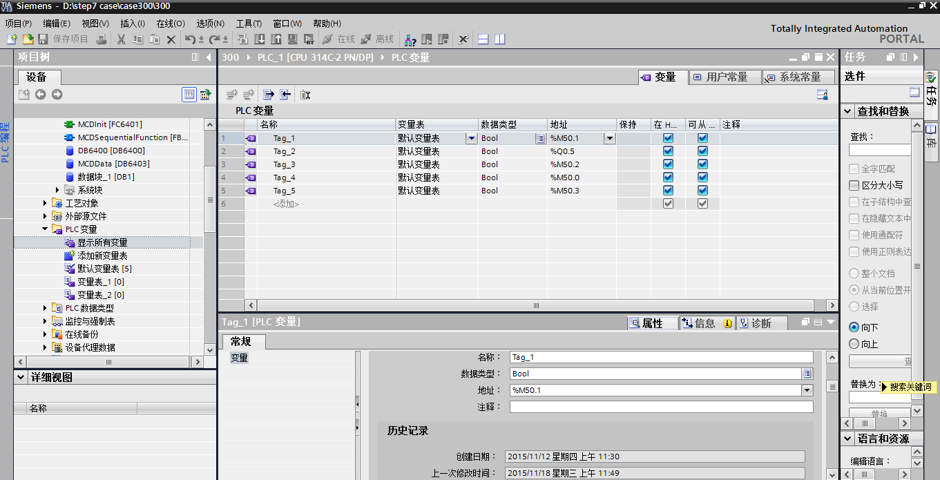The height and width of the screenshot is (480, 940).
Task: Open the 诊断 tab
Action: [x=761, y=323]
